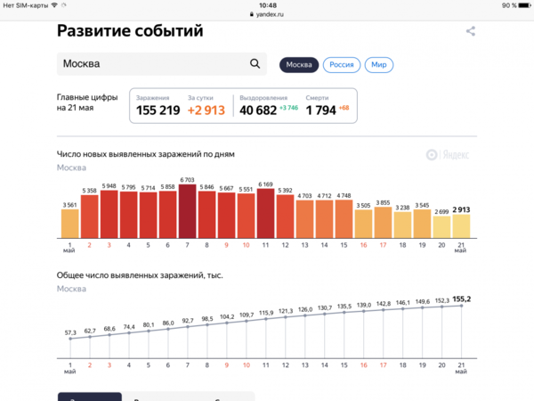
Task: Tap the 2 699 bar for May 20
Action: [x=441, y=229]
